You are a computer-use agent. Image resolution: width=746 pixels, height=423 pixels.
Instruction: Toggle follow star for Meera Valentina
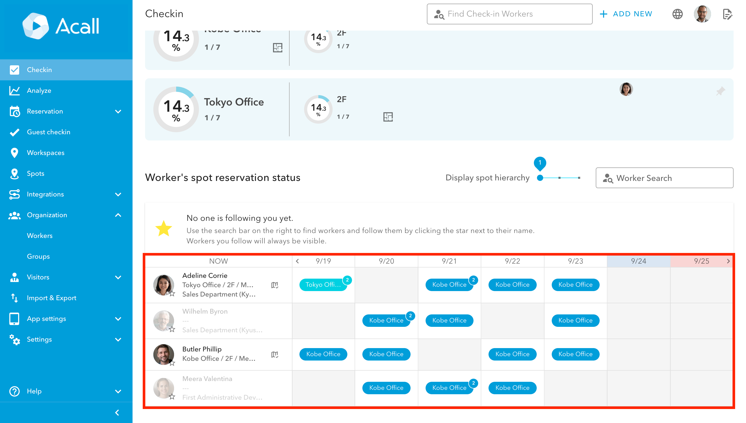(172, 397)
